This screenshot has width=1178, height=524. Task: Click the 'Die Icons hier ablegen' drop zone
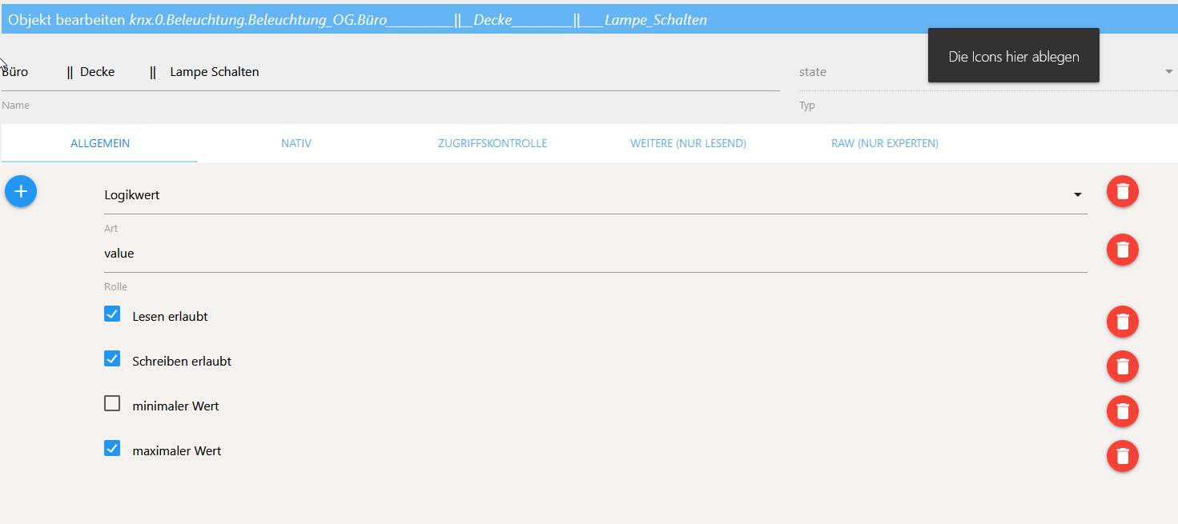coord(1014,56)
